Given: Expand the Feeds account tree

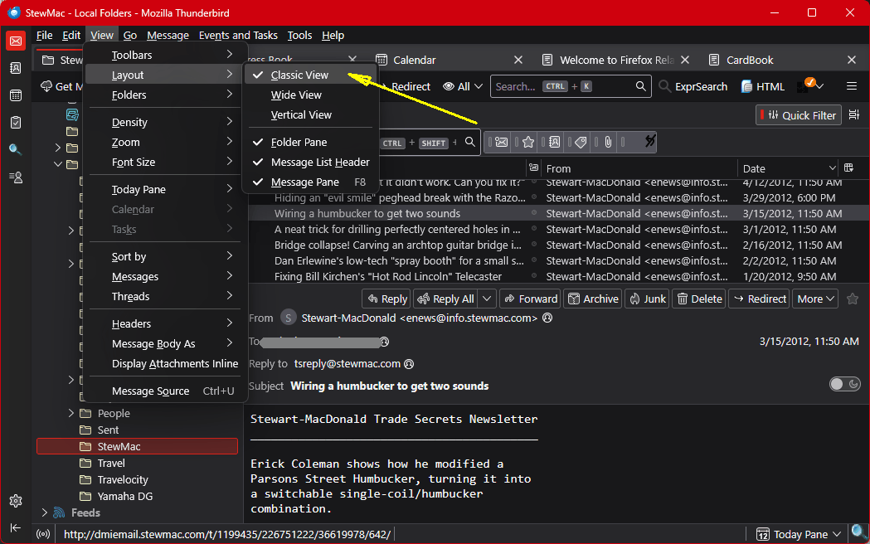Looking at the screenshot, I should pyautogui.click(x=44, y=512).
